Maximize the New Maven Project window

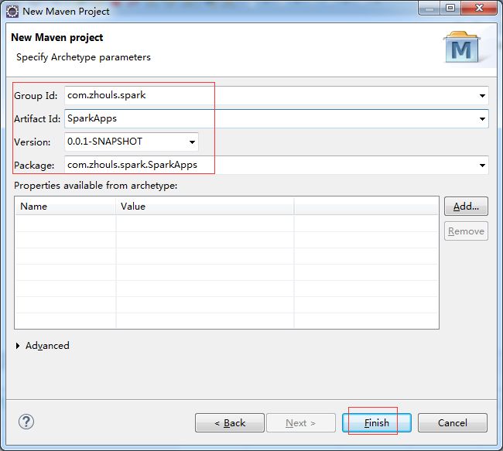click(450, 8)
